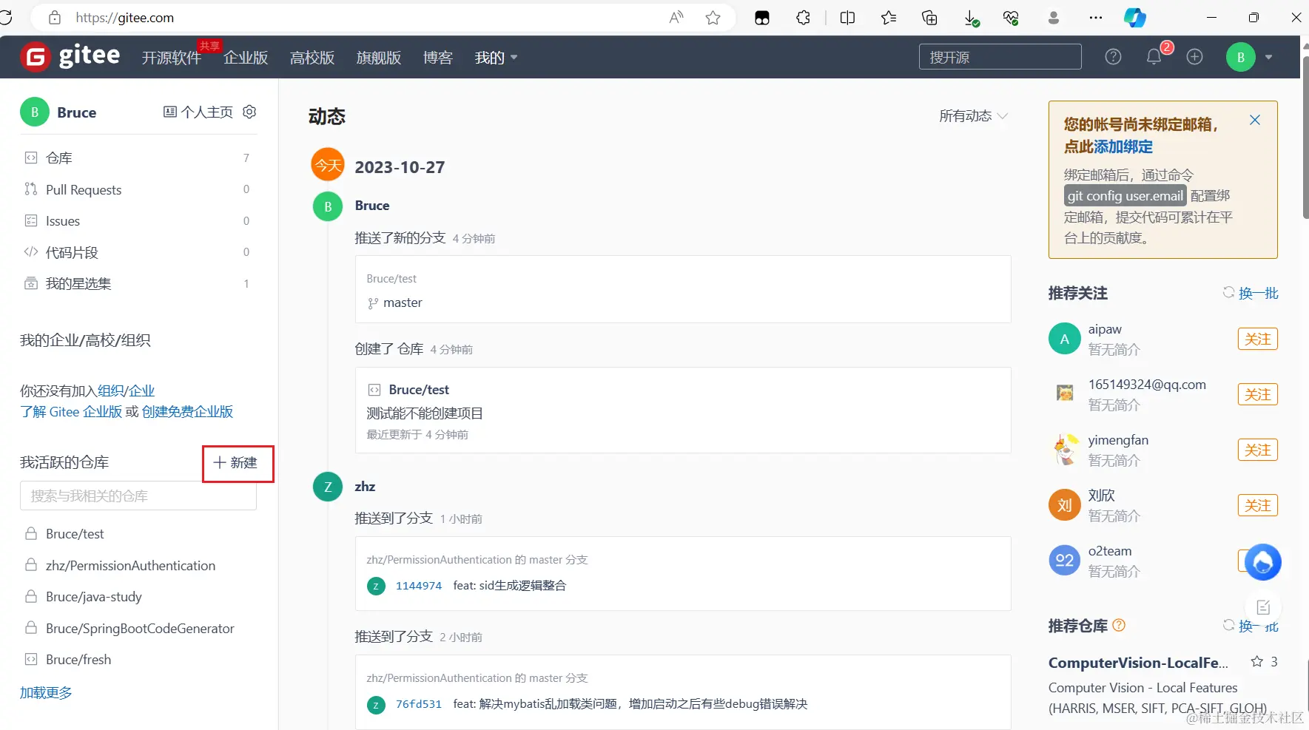The image size is (1309, 730).
Task: Go to 旗舰版 navigation item
Action: tap(379, 58)
